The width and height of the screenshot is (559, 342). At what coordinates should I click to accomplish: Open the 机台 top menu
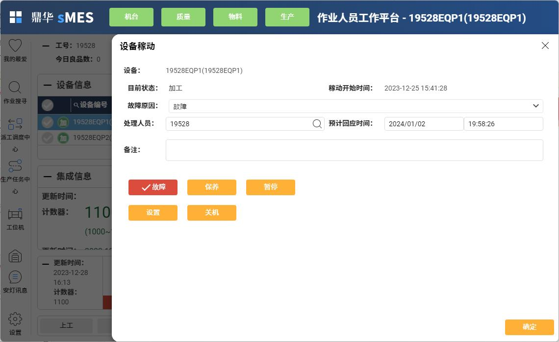[x=131, y=17]
